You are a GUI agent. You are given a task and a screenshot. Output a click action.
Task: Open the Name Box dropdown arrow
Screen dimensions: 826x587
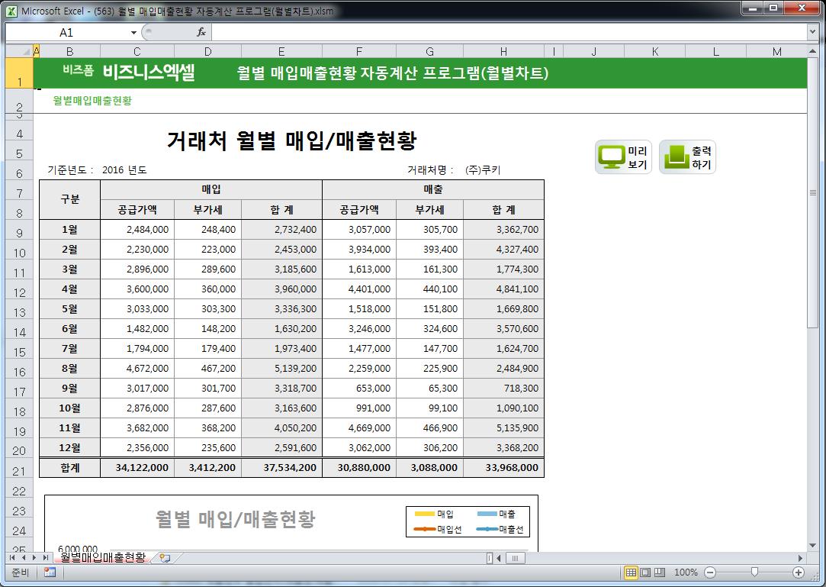tap(133, 33)
